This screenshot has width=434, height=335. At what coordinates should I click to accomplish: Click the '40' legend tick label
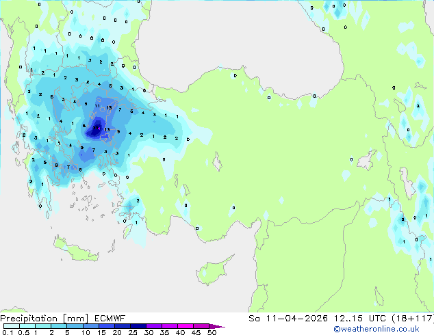click(180, 332)
